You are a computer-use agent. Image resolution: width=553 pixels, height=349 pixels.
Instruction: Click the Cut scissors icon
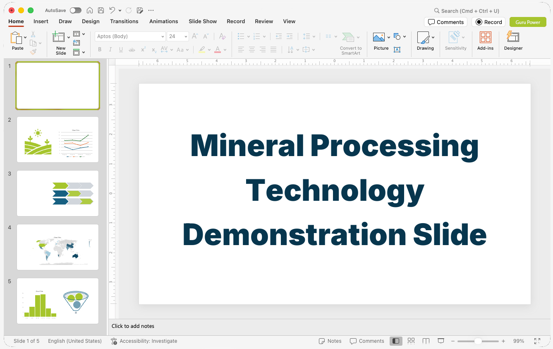coord(33,34)
